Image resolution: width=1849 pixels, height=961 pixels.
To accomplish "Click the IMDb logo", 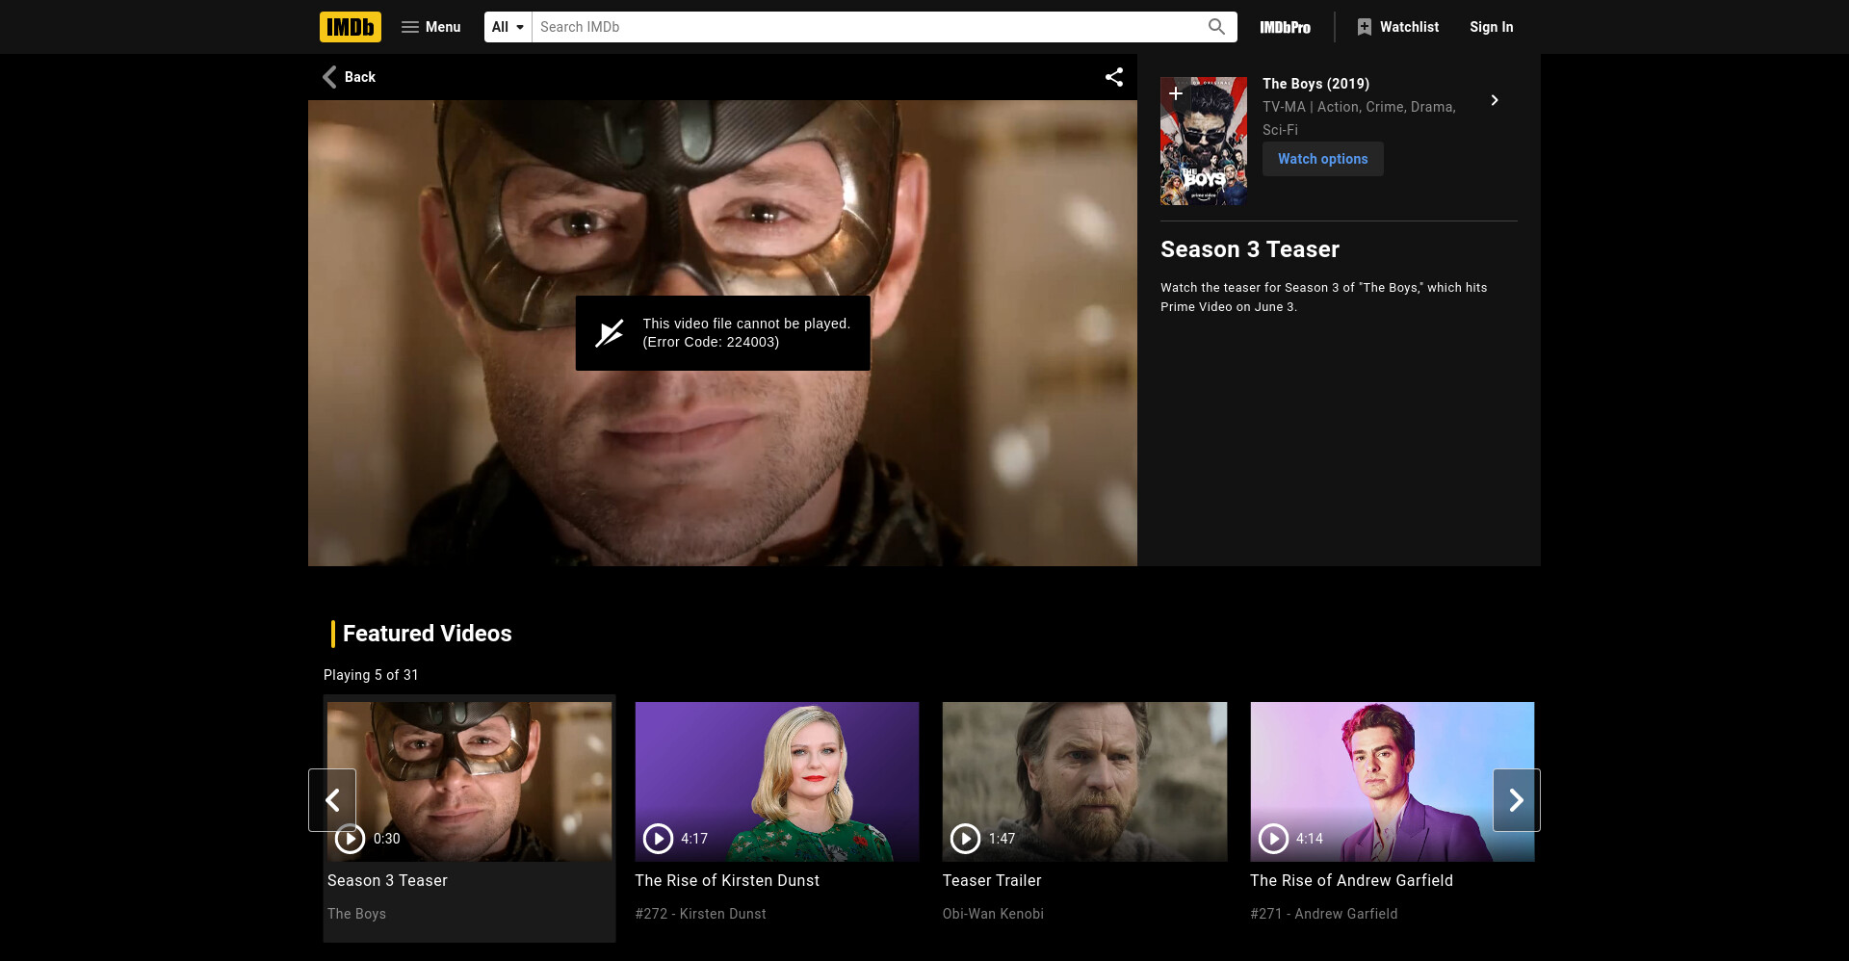I will pyautogui.click(x=351, y=27).
